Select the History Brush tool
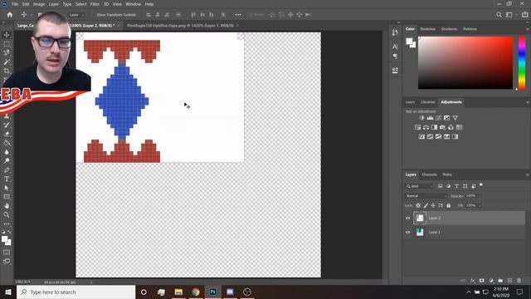The image size is (531, 299). tap(7, 125)
